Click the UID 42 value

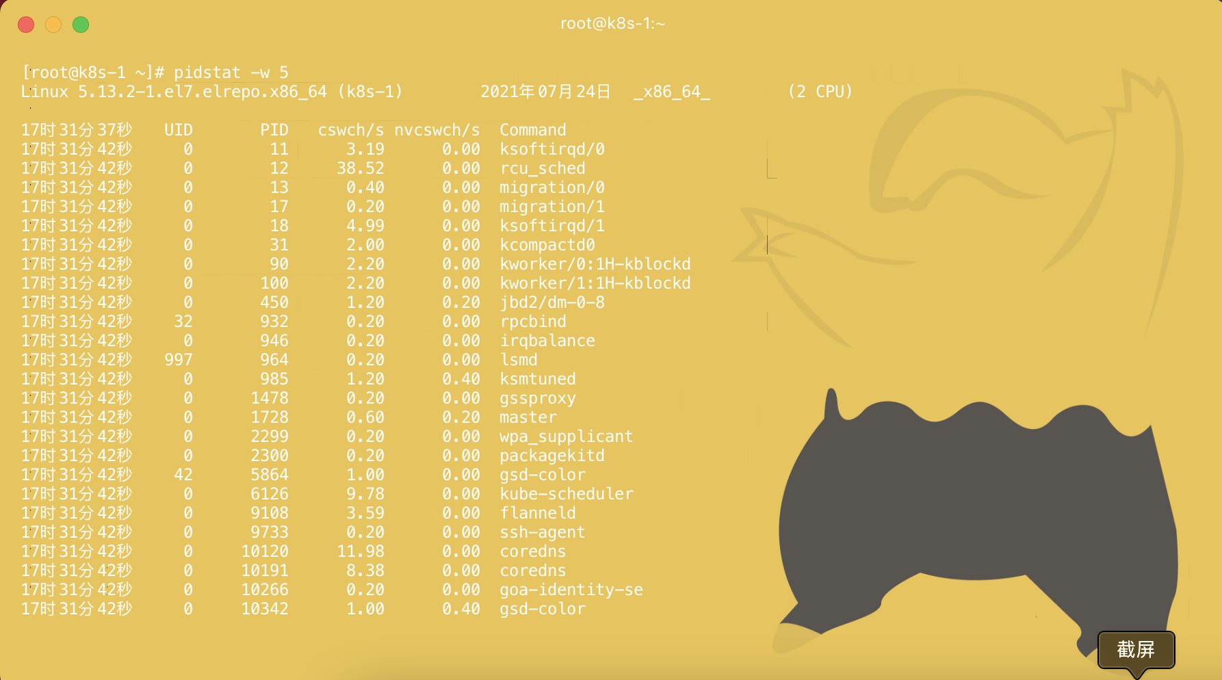tap(183, 475)
